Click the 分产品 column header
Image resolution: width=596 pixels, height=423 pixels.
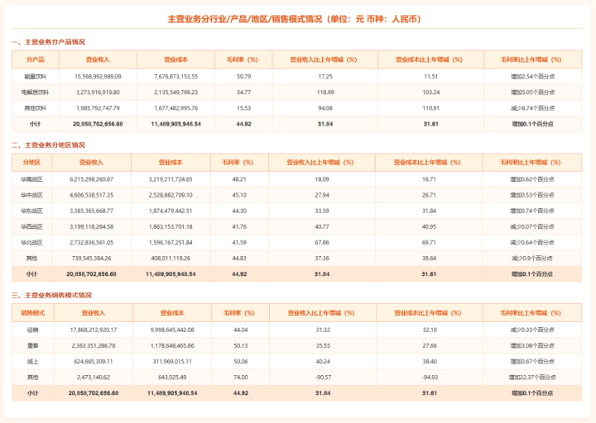pos(35,59)
